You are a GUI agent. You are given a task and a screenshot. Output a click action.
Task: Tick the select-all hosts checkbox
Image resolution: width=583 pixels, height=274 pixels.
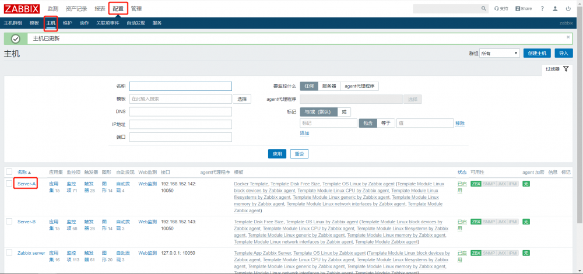click(x=9, y=172)
